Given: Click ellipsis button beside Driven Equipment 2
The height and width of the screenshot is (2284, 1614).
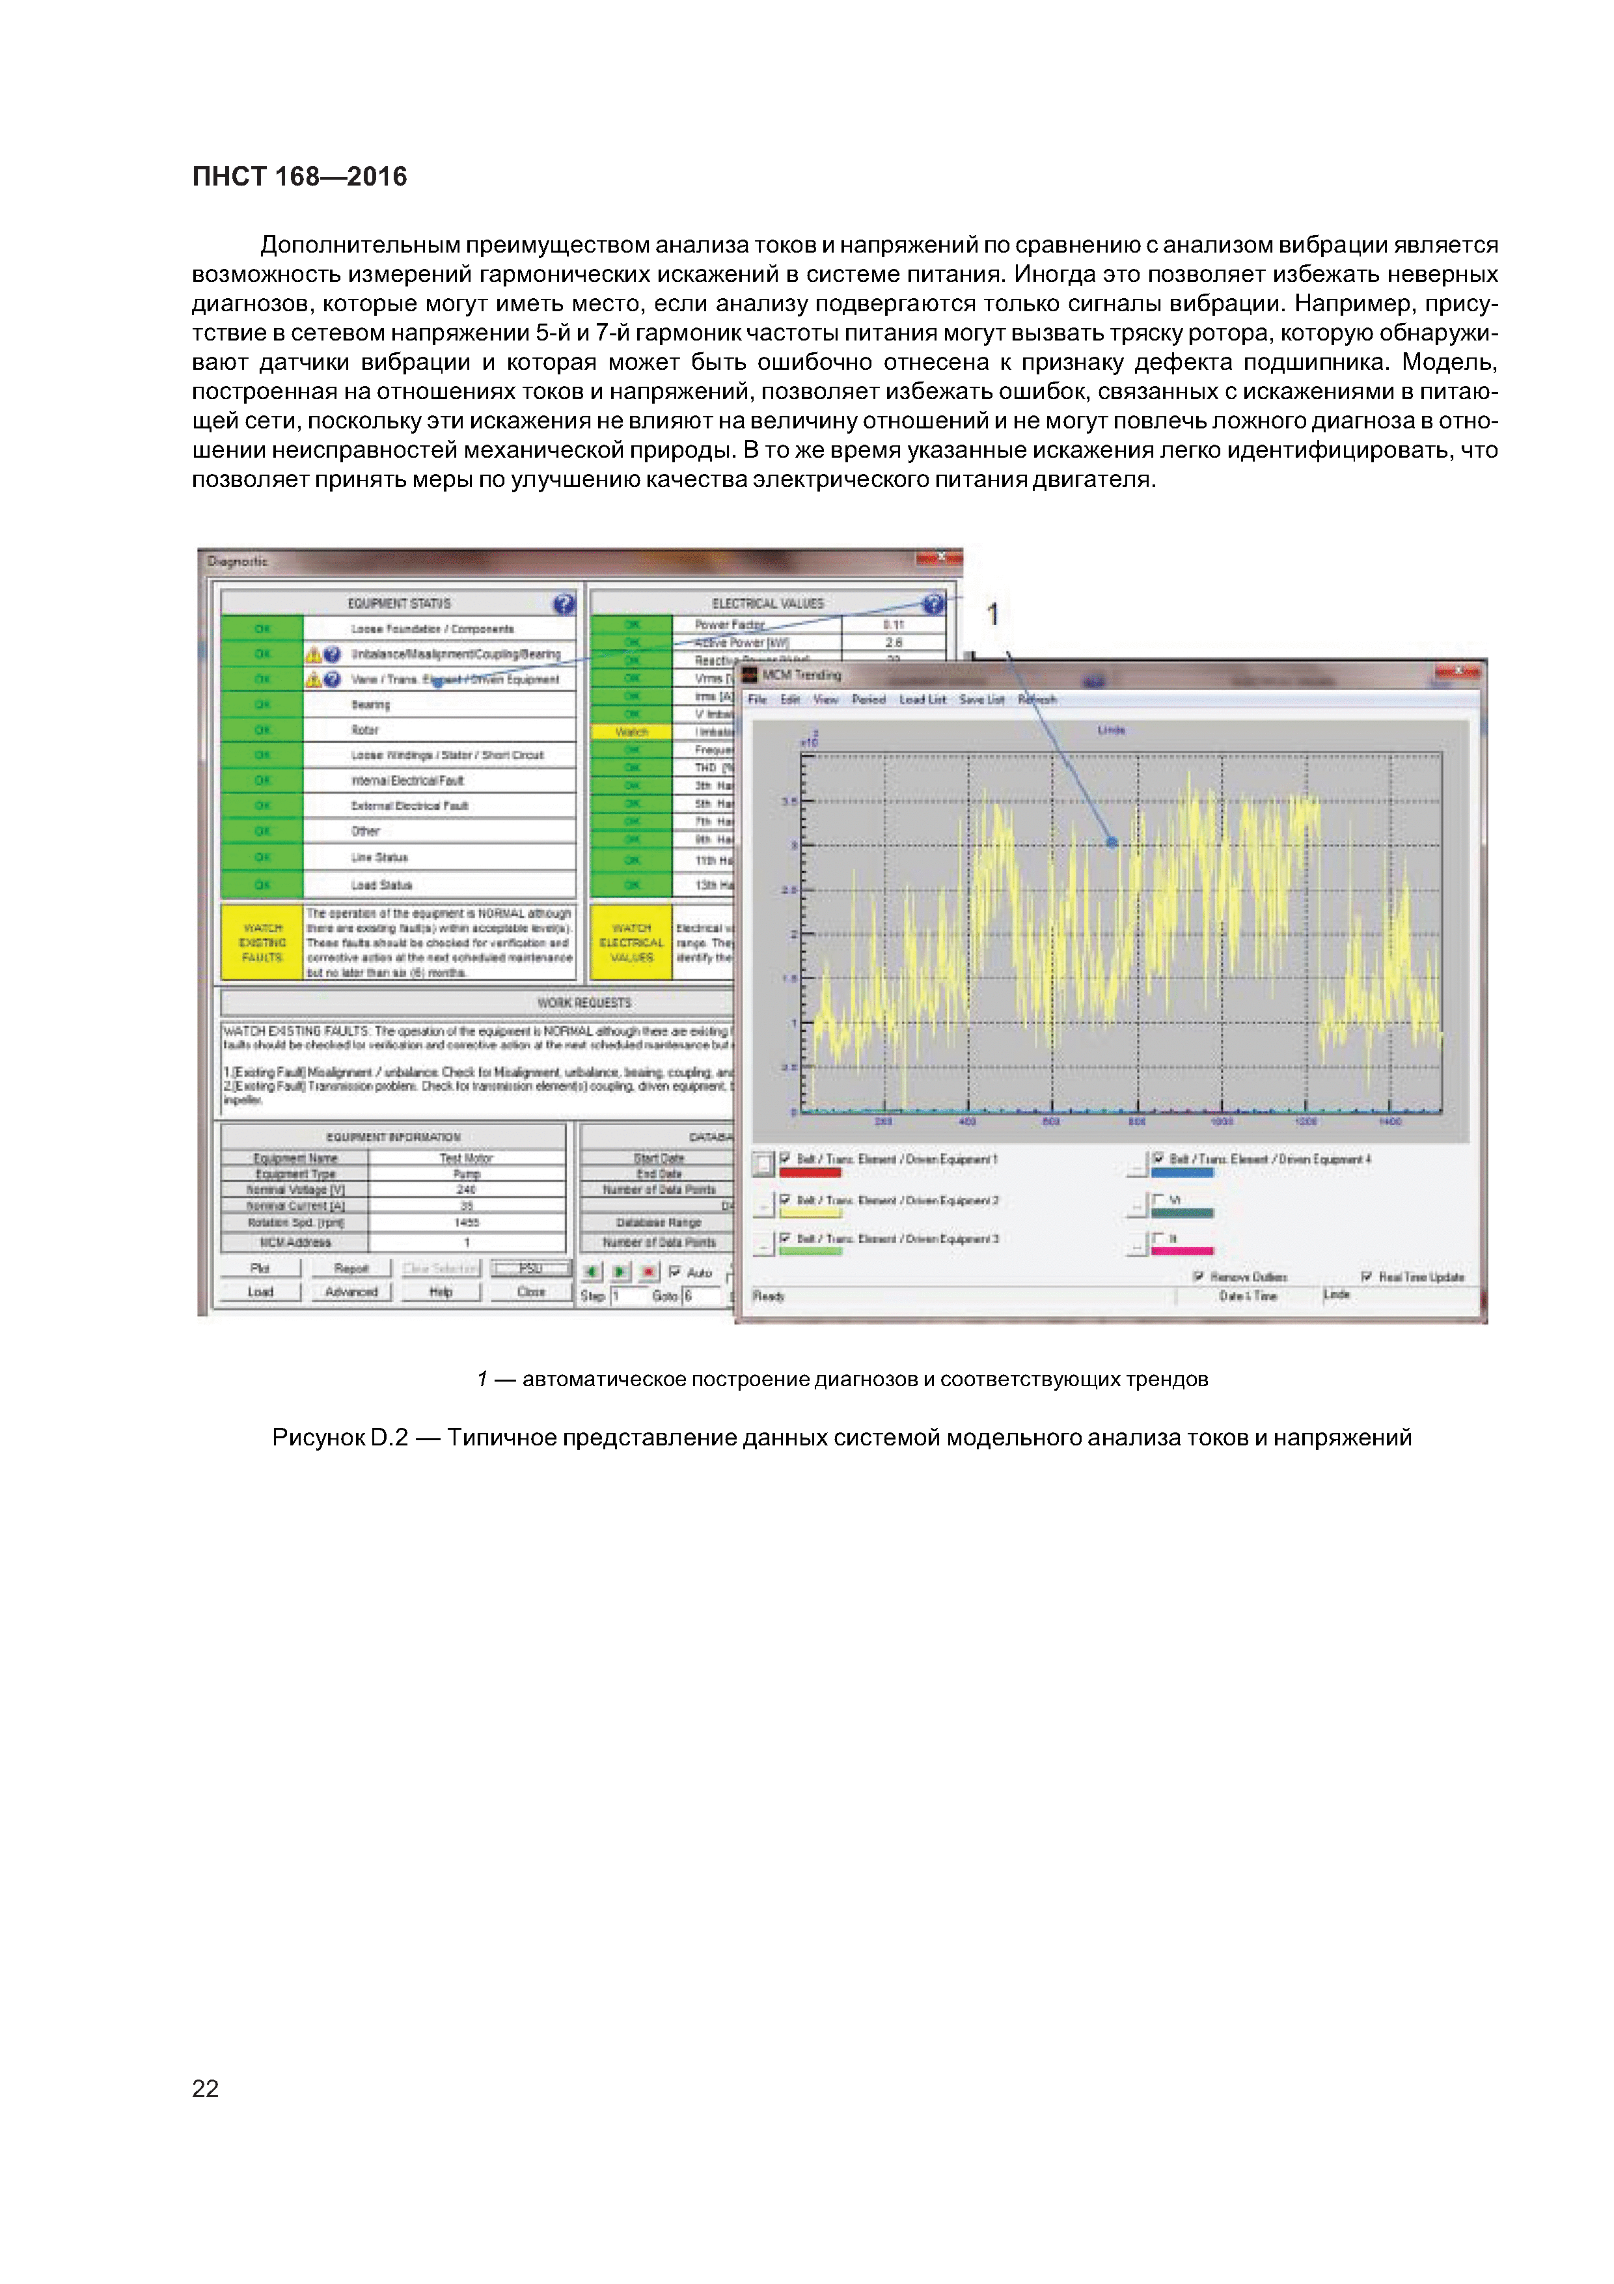Looking at the screenshot, I should click(763, 1205).
